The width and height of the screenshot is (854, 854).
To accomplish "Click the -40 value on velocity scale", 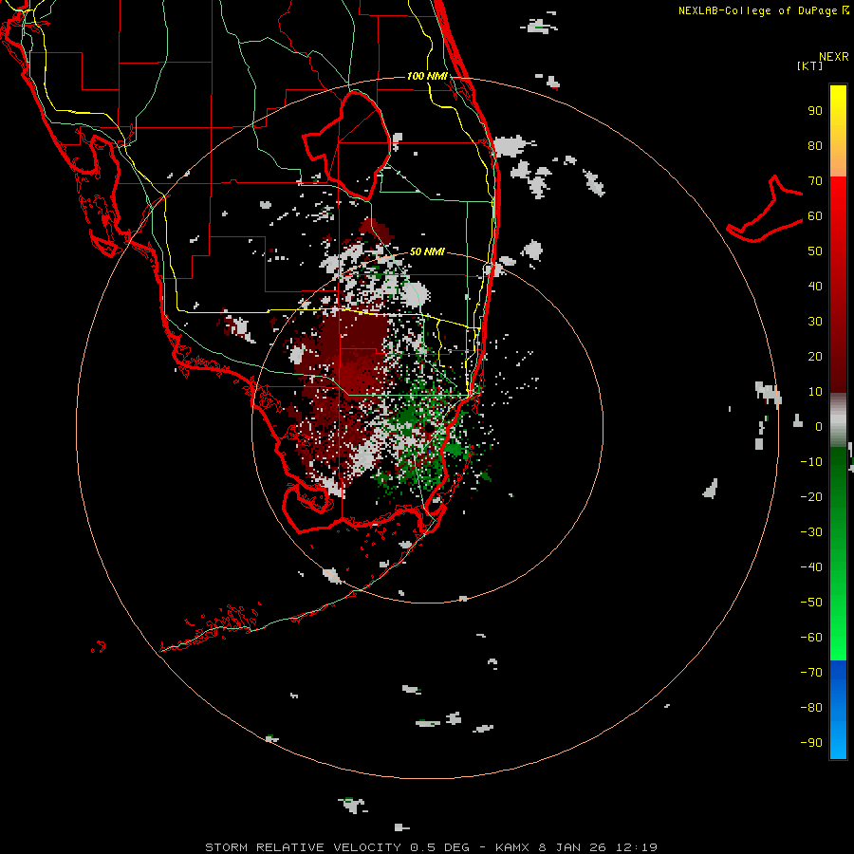I will tap(811, 567).
